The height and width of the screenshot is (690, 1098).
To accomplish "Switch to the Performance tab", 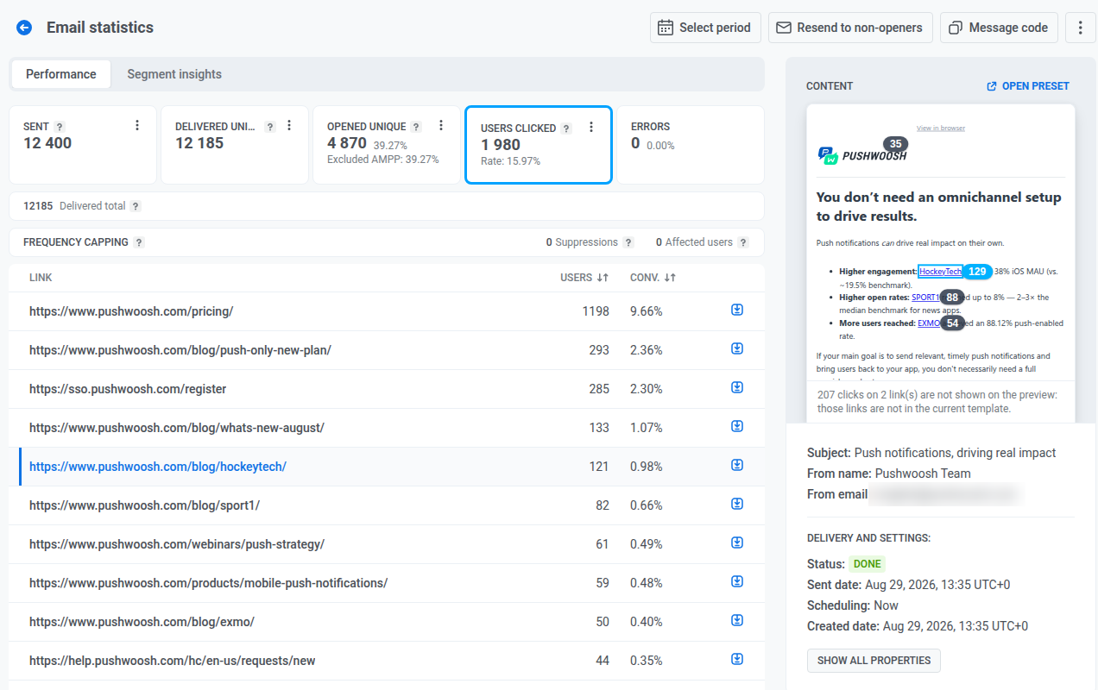I will click(61, 74).
